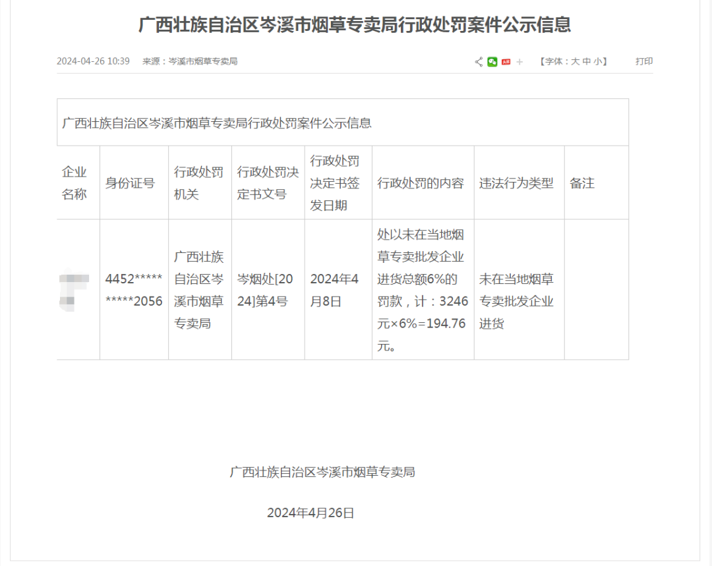Screen dimensions: 712x566
Task: Click the document number 岑烟处[2024]第4号
Action: [267, 290]
